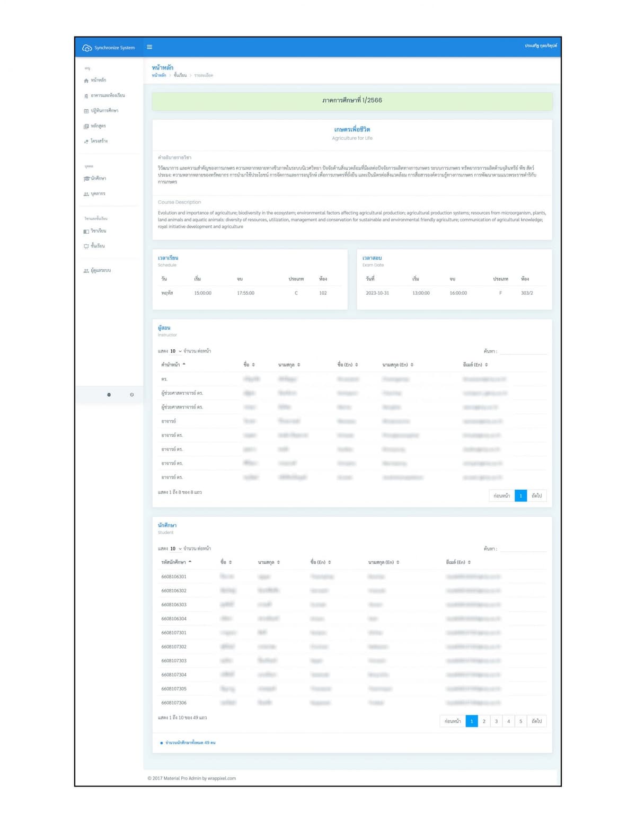Screen dimensions: 636x823
Task: Open นักศึกษา in the sidebar menu
Action: point(99,179)
